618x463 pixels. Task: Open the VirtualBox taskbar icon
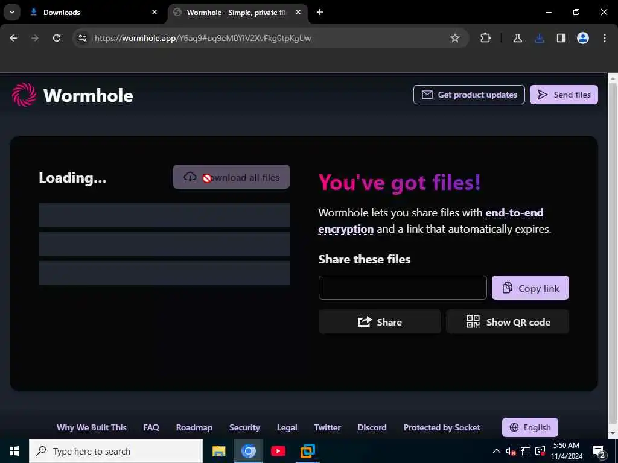click(307, 451)
